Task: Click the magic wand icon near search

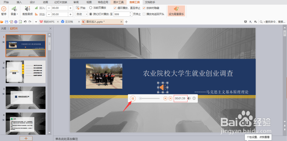Action: point(251,22)
